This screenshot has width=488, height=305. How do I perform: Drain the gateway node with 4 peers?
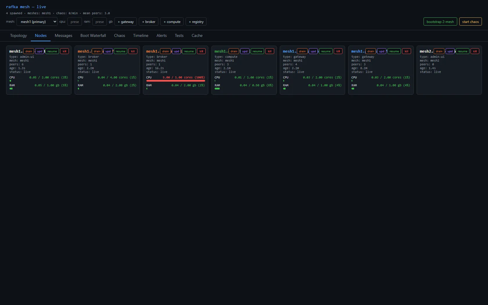[302, 51]
